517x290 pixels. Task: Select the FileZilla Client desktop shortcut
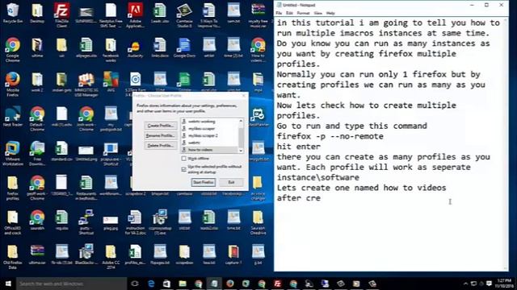[61, 14]
